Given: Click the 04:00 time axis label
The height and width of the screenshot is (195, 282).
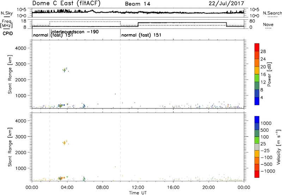Looking at the screenshot, I should (x=67, y=188).
